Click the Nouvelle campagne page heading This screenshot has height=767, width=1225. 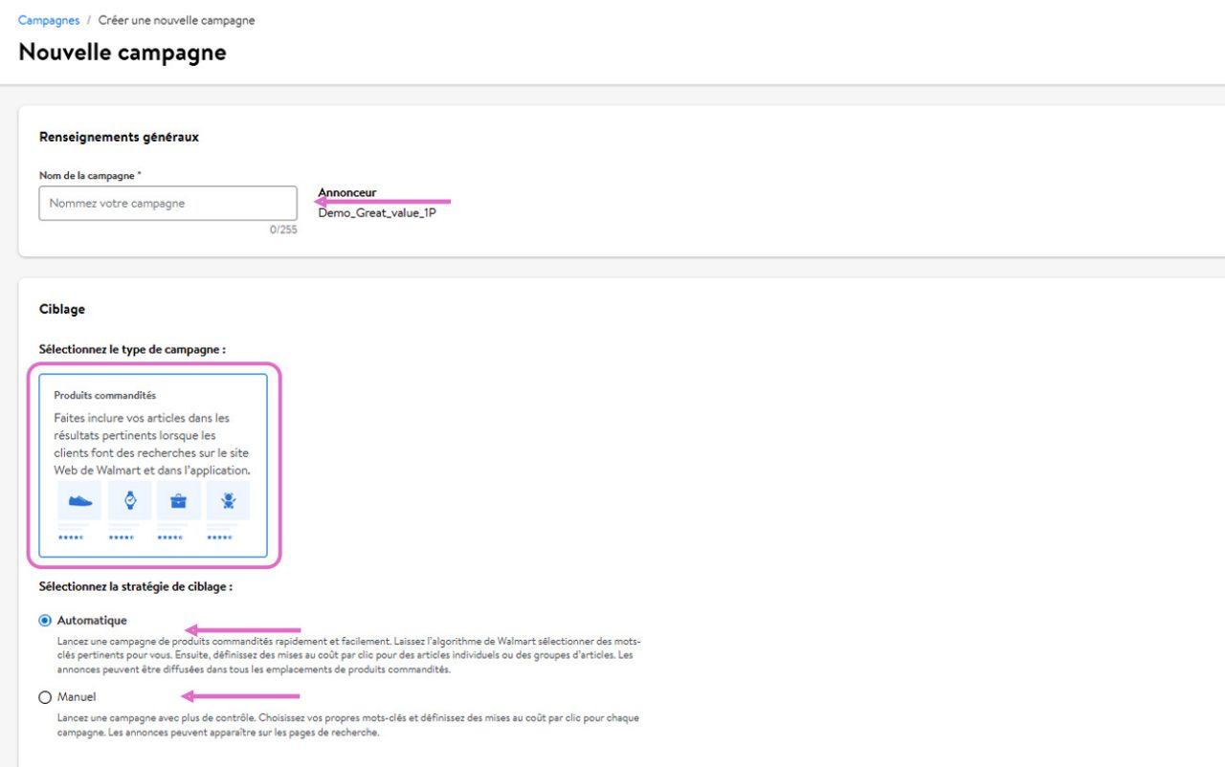122,53
